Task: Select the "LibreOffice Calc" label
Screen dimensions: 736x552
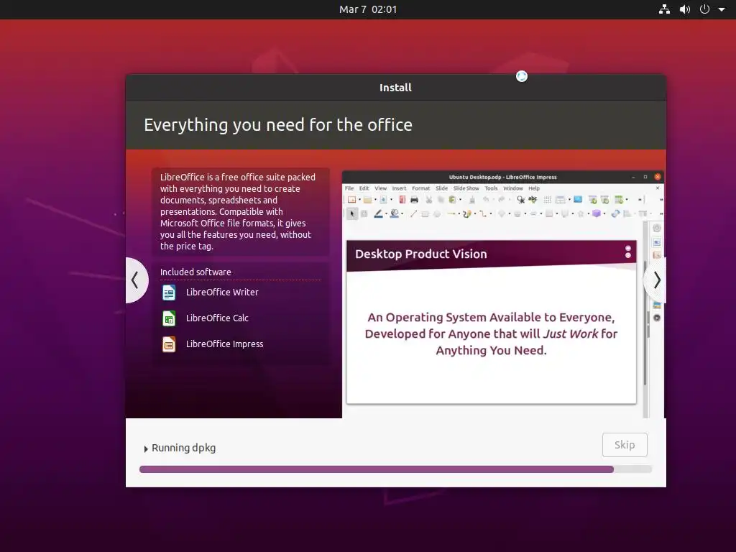Action: (217, 318)
